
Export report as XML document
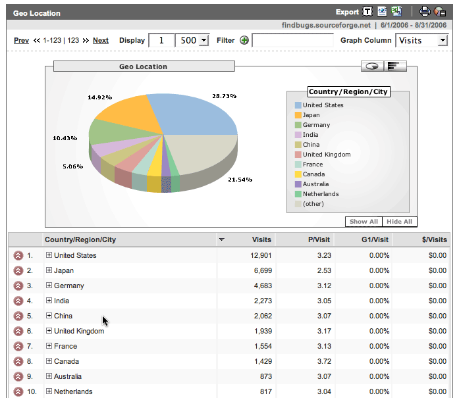click(382, 11)
